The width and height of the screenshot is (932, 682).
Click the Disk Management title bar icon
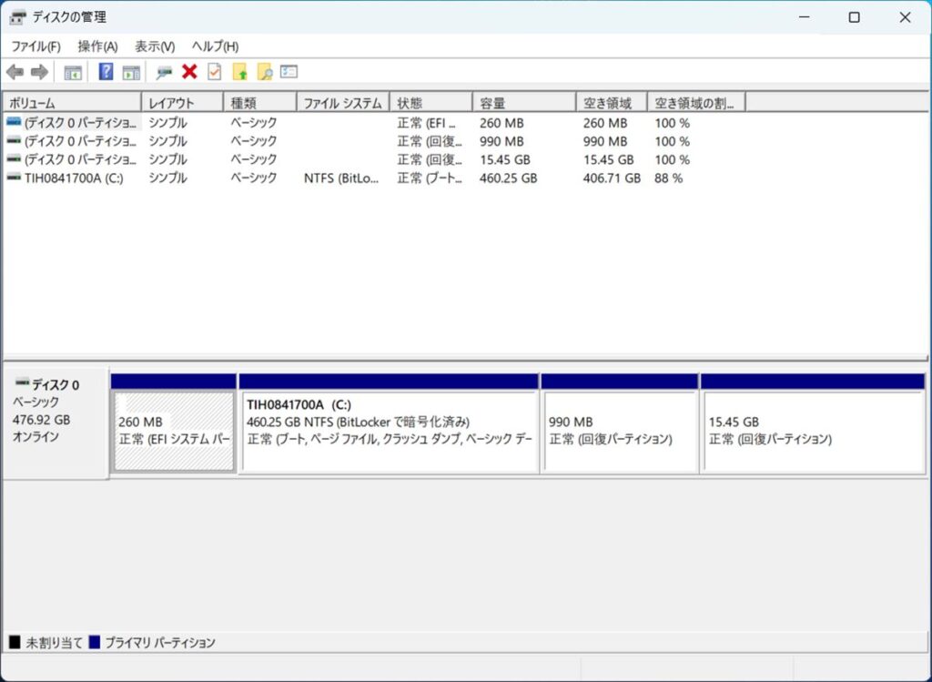(18, 17)
